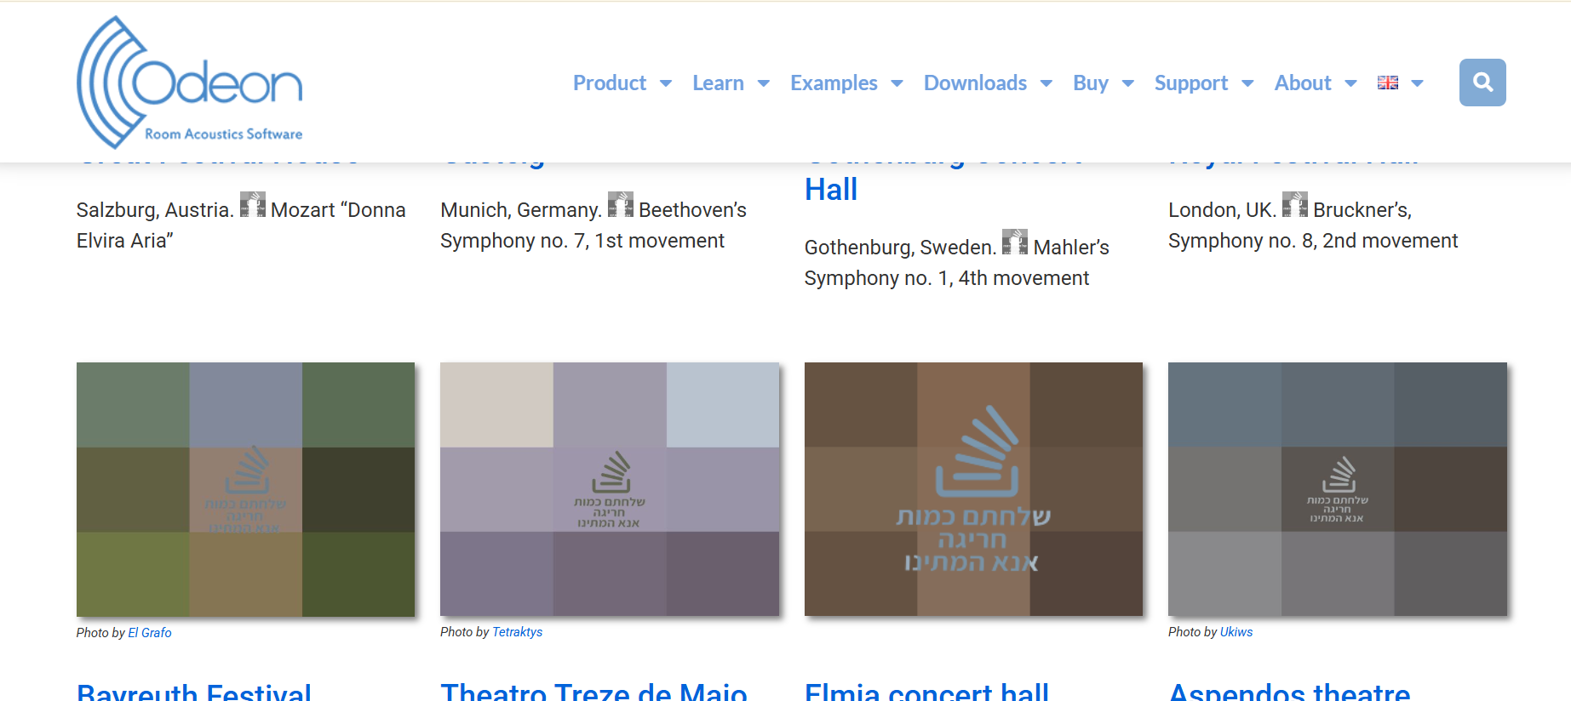Open the Bayreuth Festival photo thumbnail
This screenshot has width=1571, height=701.
[245, 489]
